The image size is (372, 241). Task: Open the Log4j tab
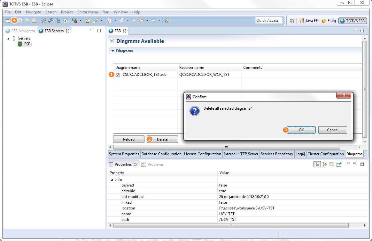pos(300,154)
